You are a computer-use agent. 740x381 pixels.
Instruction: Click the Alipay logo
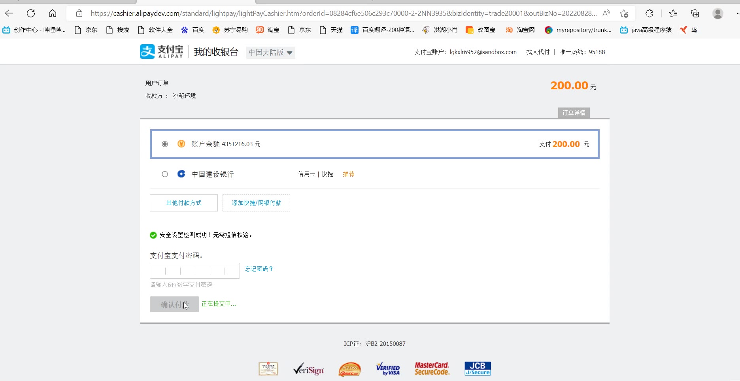(x=162, y=52)
